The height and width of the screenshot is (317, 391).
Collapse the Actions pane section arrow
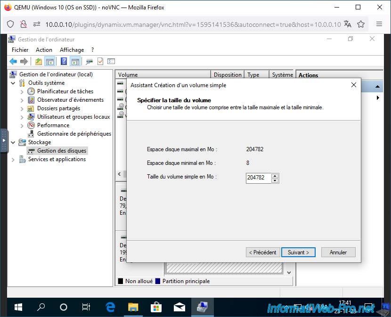pos(377,87)
